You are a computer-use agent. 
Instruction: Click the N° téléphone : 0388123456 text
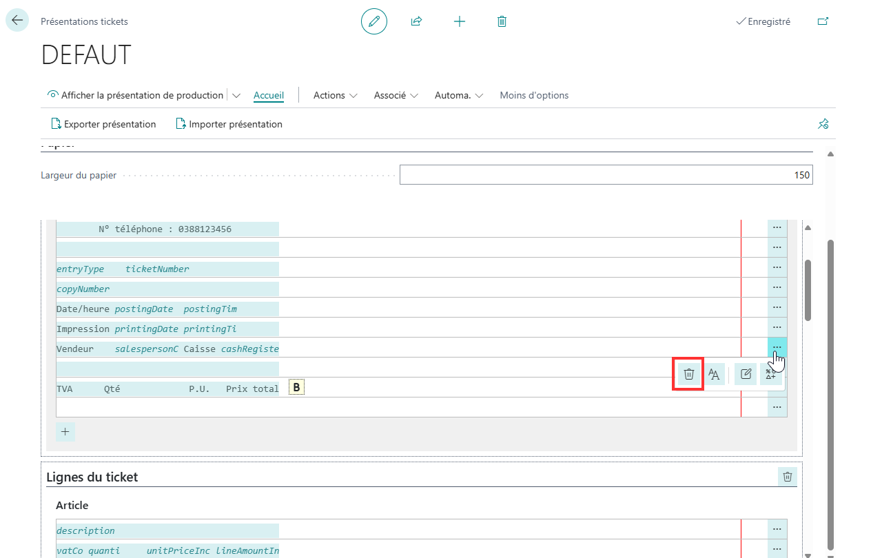click(165, 229)
